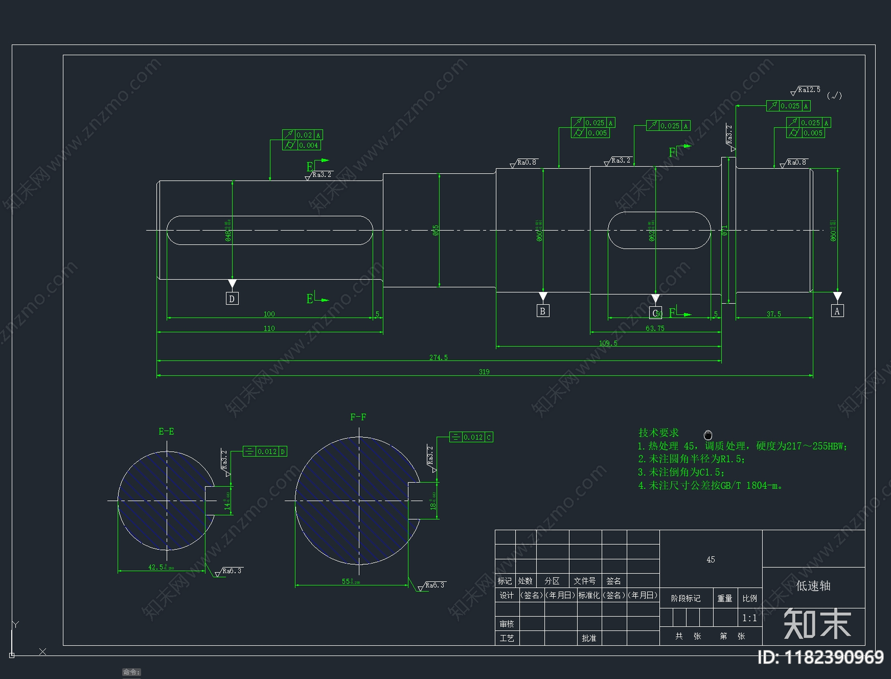The image size is (891, 679).
Task: Select the F-F section view label
Action: (x=358, y=417)
